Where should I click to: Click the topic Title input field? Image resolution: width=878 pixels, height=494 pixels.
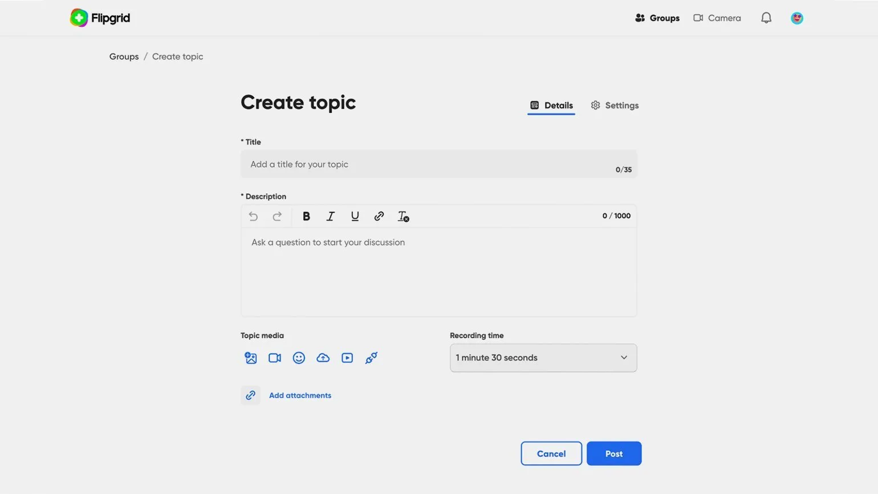click(x=428, y=164)
